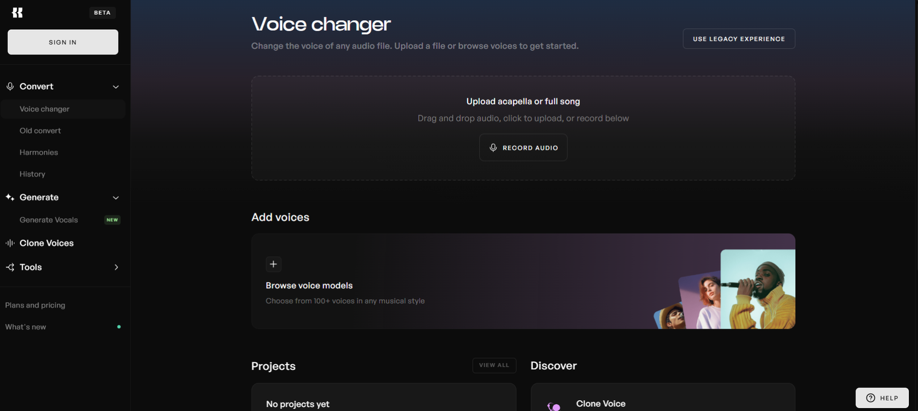The height and width of the screenshot is (411, 918).
Task: Click the Kits logo icon
Action: click(x=17, y=13)
